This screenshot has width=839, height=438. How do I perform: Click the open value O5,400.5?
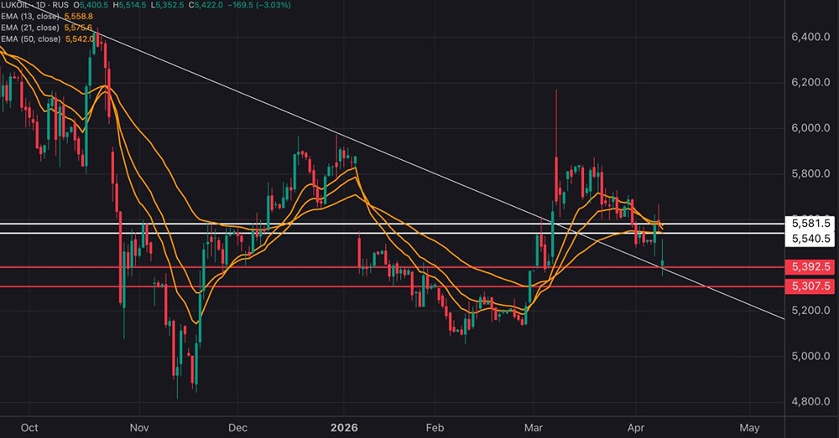[x=91, y=5]
